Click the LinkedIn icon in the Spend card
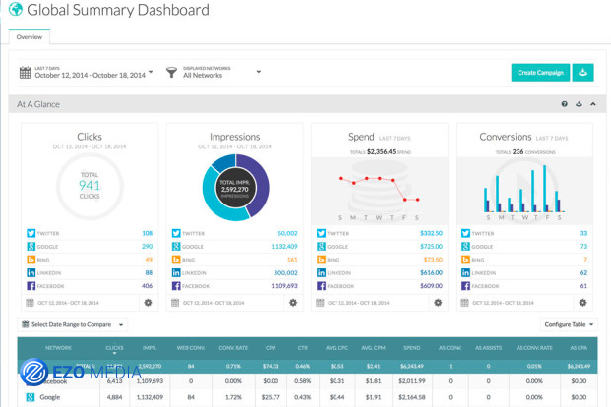This screenshot has width=611, height=407. click(x=321, y=273)
